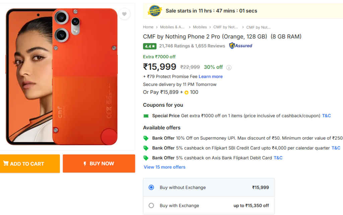Viewport: 343px width, 215px height.
Task: Click the green tag icon beside Supermoney UPI offer
Action: pyautogui.click(x=146, y=139)
